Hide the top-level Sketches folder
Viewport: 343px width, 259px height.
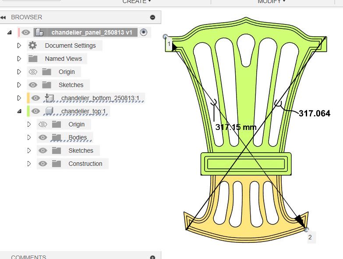tap(33, 85)
